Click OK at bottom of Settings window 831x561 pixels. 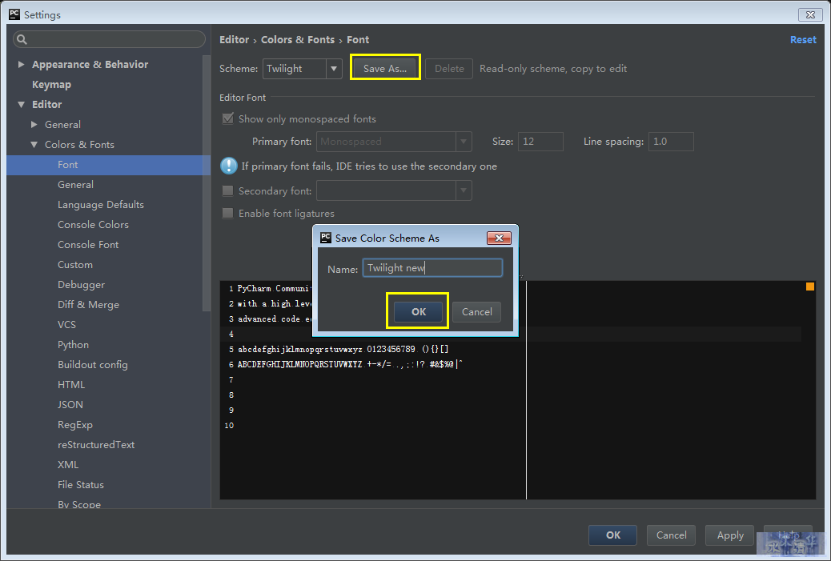(x=612, y=535)
